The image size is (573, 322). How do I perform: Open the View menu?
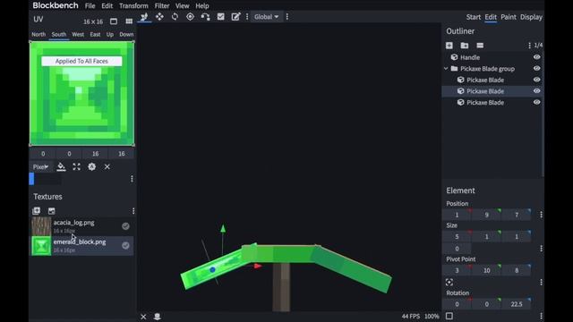coord(183,6)
